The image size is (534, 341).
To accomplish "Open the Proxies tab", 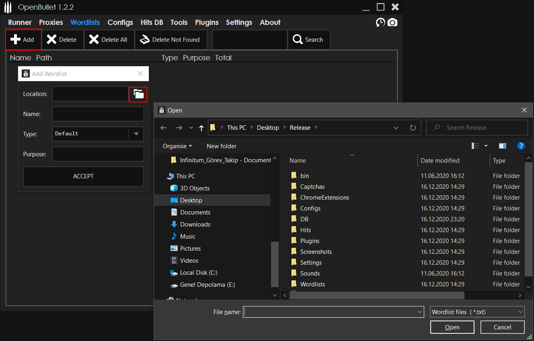I will click(x=51, y=22).
